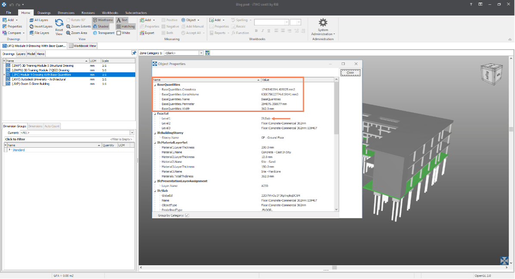The width and height of the screenshot is (515, 279).
Task: Collapse the IfcMaterialLayerSet group
Action: [155, 143]
